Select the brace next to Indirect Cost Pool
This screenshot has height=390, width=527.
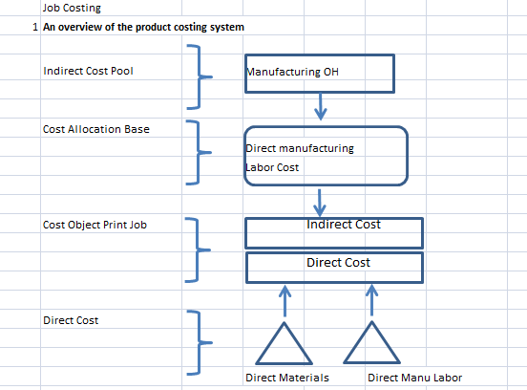pos(200,77)
